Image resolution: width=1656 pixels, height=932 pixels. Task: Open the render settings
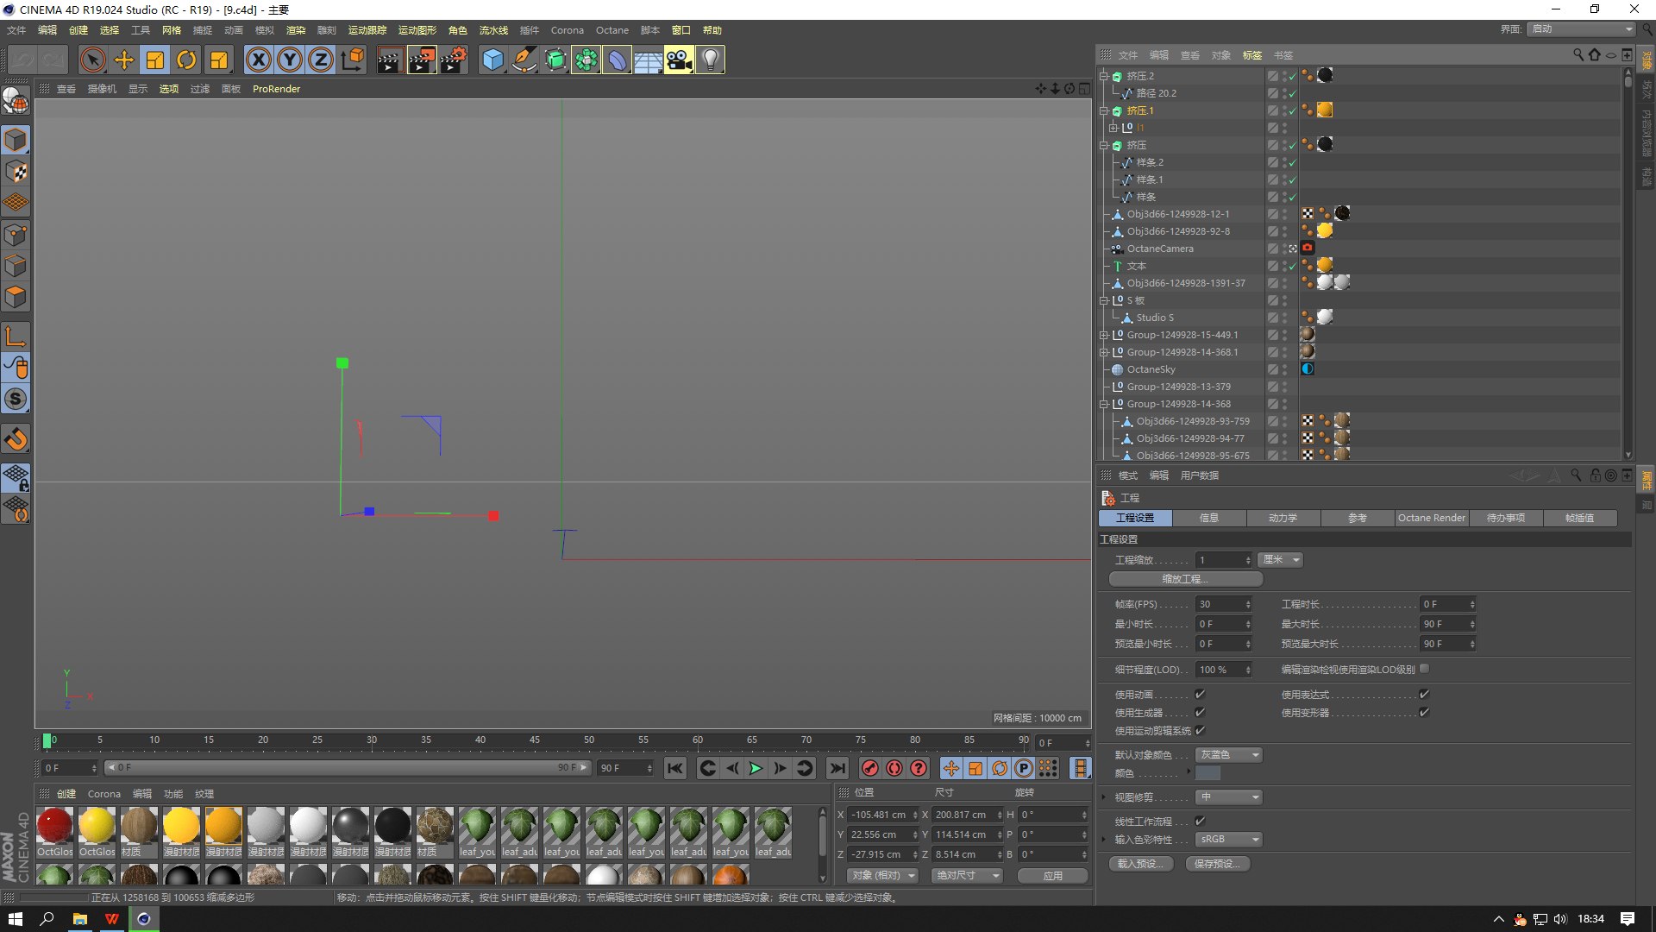(454, 60)
